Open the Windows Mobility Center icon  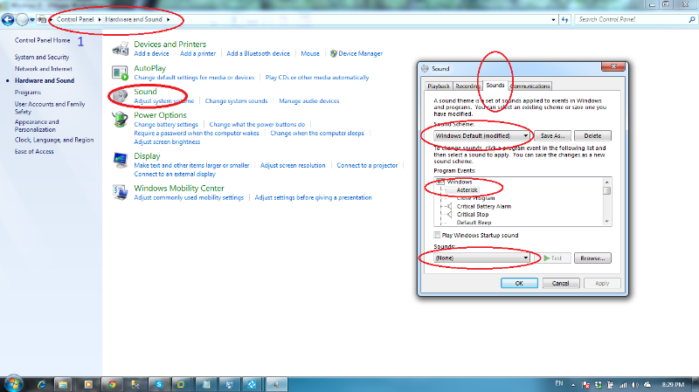click(121, 192)
